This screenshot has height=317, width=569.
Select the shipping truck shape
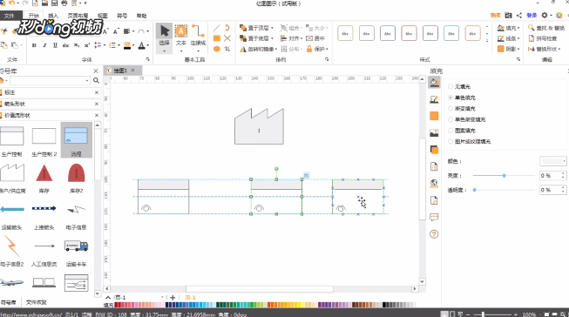(76, 246)
